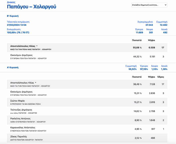Open candidate Σιώτου Μαρία
This screenshot has width=176, height=144.
[17, 101]
